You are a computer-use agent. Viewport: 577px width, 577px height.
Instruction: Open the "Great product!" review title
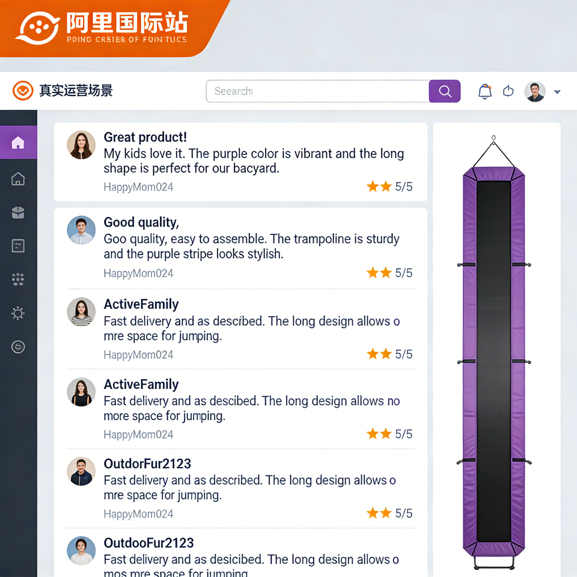tap(145, 137)
